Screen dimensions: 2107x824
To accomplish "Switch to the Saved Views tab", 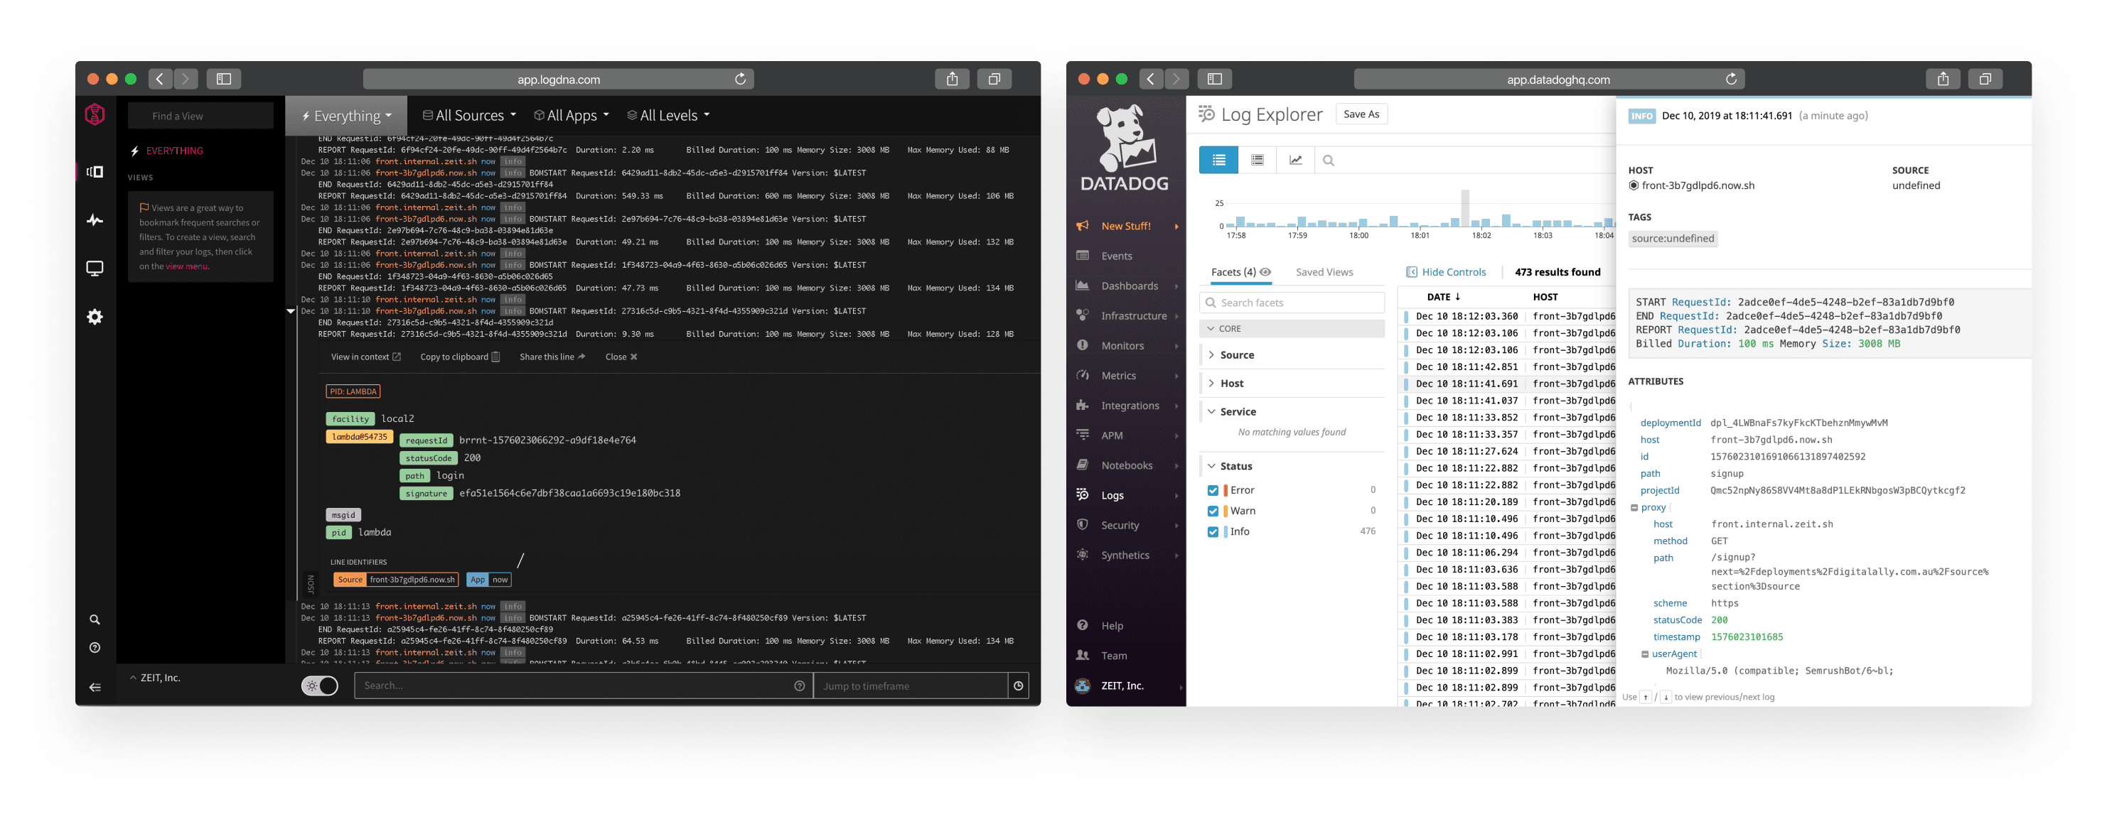I will pyautogui.click(x=1324, y=271).
